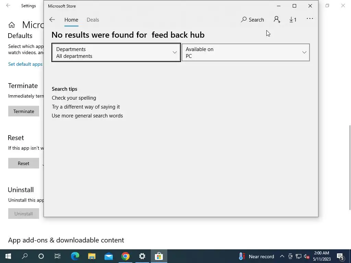Show hidden system tray icons
Viewport: 351px width, 263px height.
tap(282, 256)
